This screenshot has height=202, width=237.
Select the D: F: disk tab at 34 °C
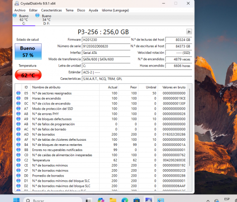tap(47, 19)
